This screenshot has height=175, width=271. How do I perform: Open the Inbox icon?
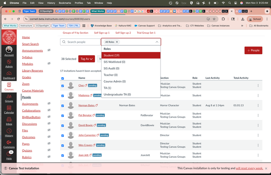click(x=9, y=119)
